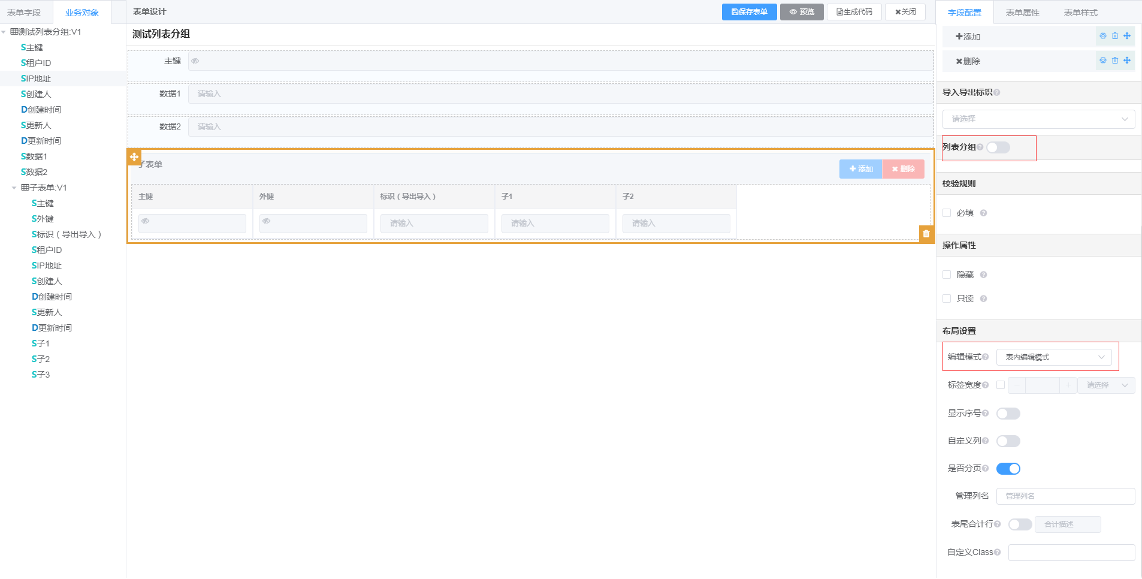Turn off the 是否分页 switch
Viewport: 1142px width, 579px height.
1008,469
